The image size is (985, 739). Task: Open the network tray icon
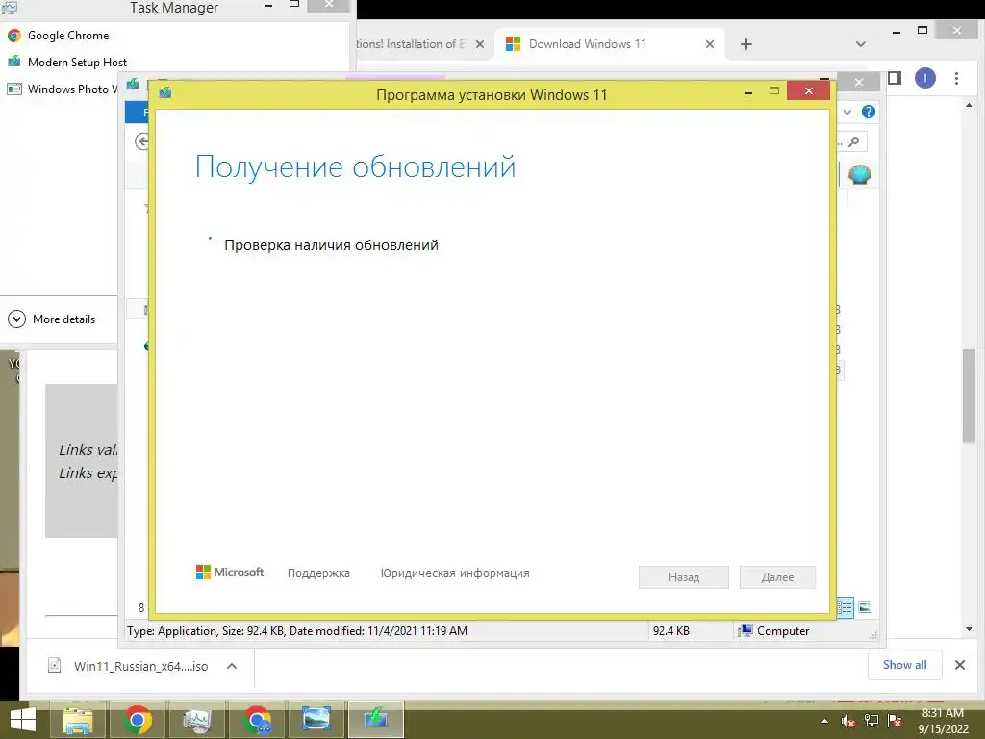click(x=871, y=722)
